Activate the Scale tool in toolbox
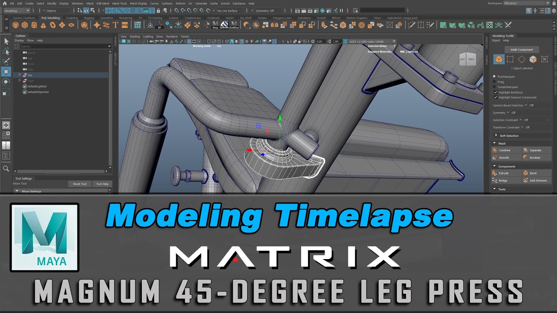This screenshot has height=313, width=557. click(6, 92)
